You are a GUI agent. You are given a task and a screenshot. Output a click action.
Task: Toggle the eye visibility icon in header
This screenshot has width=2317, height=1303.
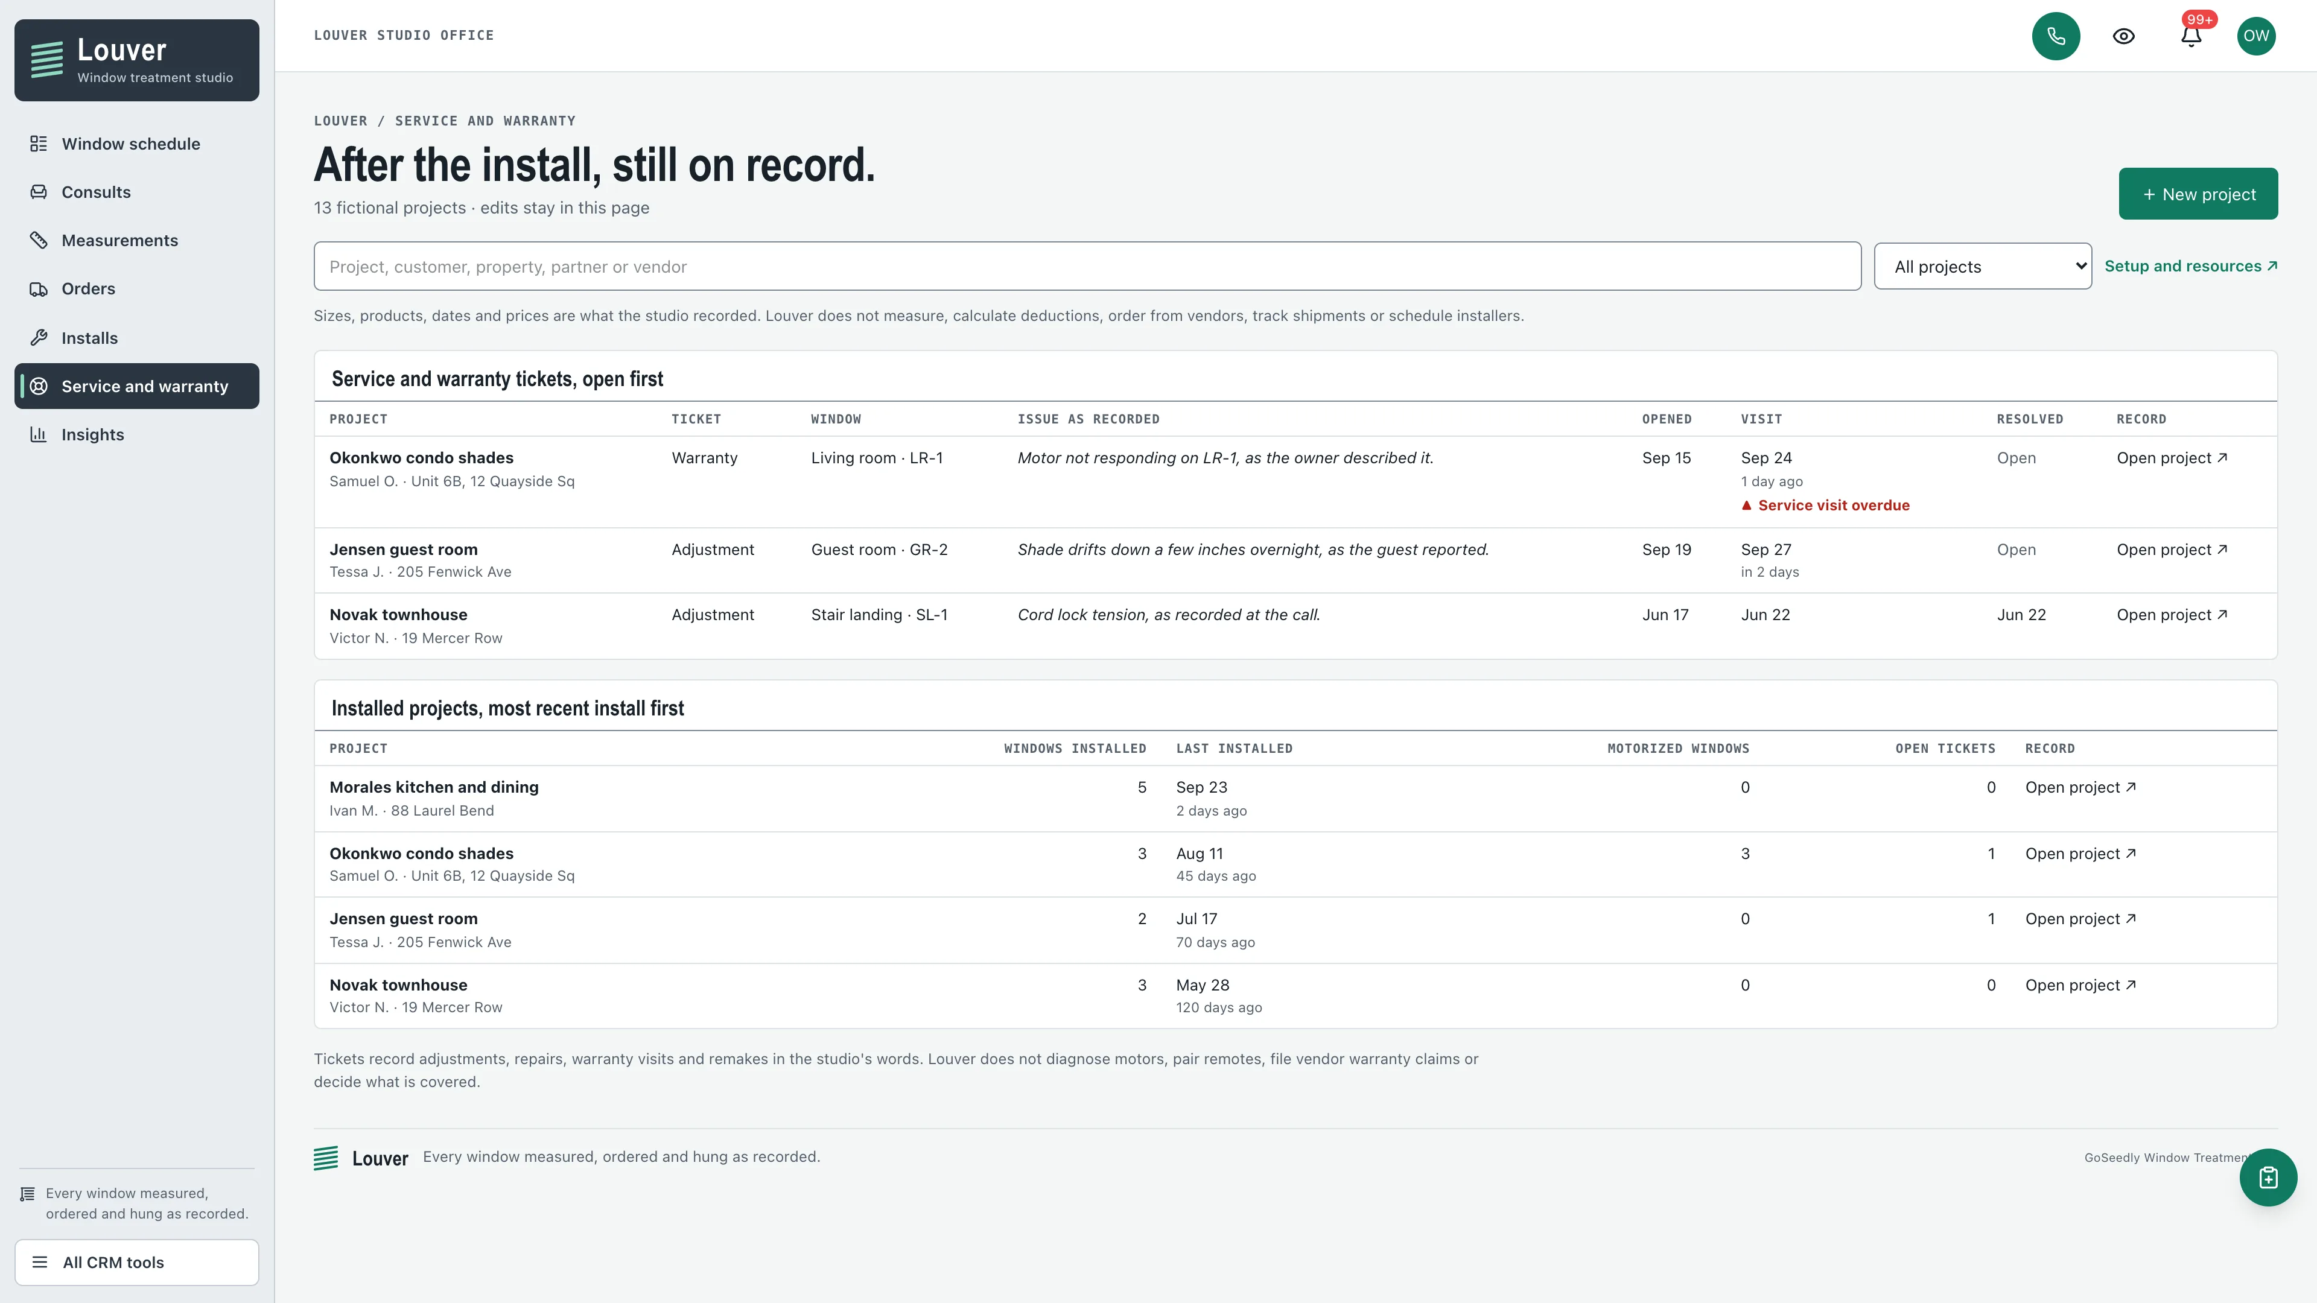[x=2124, y=36]
